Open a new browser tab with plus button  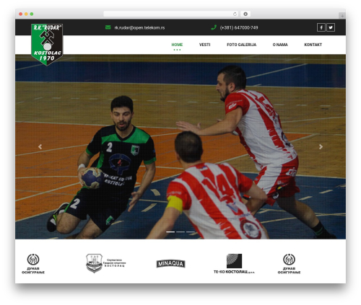click(342, 16)
